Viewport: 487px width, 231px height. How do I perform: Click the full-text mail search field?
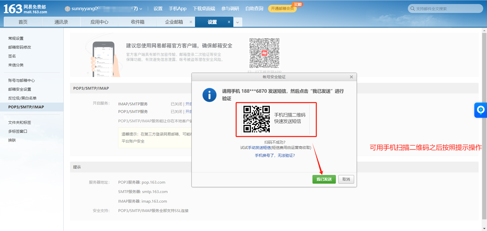tap(445, 9)
